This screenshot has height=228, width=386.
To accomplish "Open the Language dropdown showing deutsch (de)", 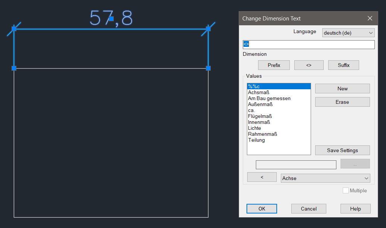I will click(348, 33).
